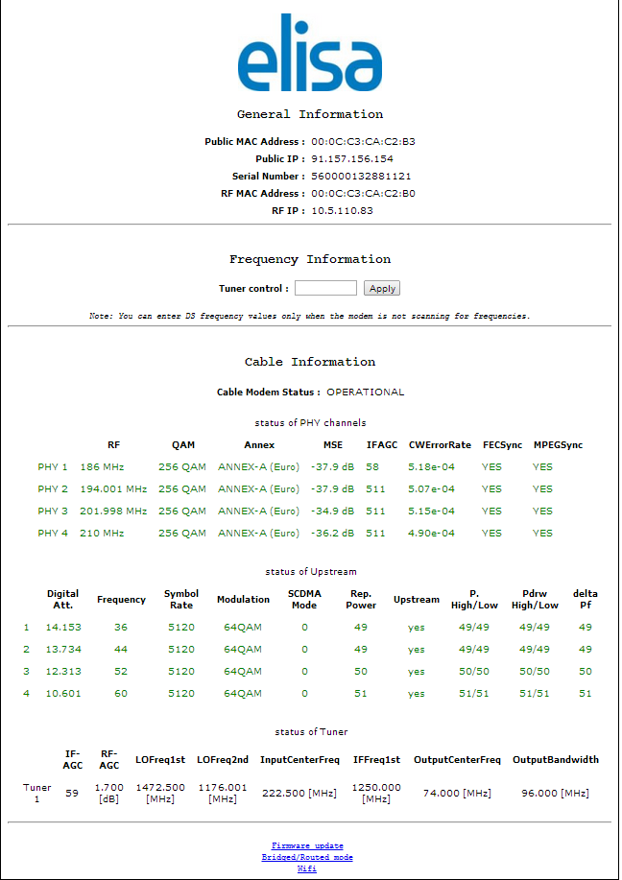Click the SCDMA Mode column header
The image size is (622, 880).
304,600
